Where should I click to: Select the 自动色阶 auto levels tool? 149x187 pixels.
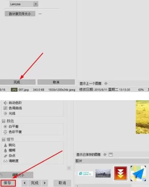point(13,103)
